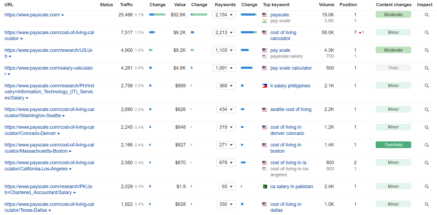Image resolution: width=437 pixels, height=215 pixels.
Task: Click 'ca salary in pakistan' keyword
Action: click(x=292, y=187)
